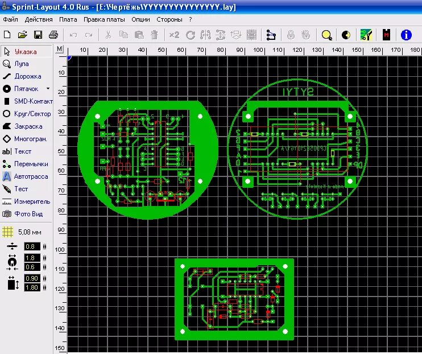Click the snap to grid dotted icon
The height and width of the screenshot is (354, 422).
pos(251,35)
